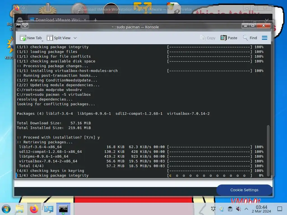Click the 'Total Download Size: 57.16 MiB' line

coord(54,123)
